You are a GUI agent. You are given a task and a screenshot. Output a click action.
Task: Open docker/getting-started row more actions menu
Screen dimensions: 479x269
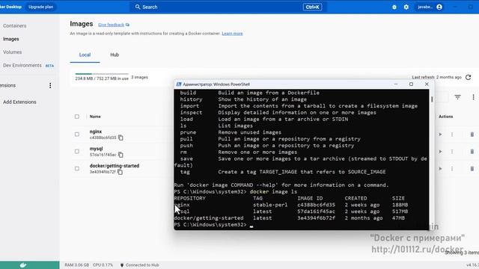pyautogui.click(x=452, y=169)
